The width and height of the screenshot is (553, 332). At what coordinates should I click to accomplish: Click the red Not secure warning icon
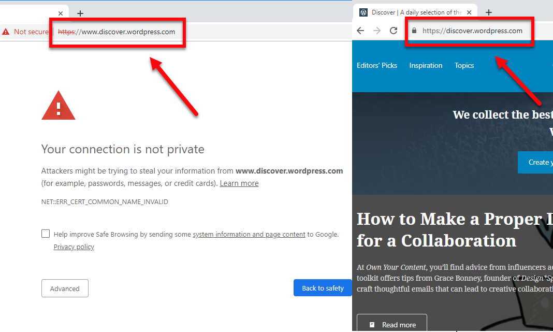(x=6, y=32)
